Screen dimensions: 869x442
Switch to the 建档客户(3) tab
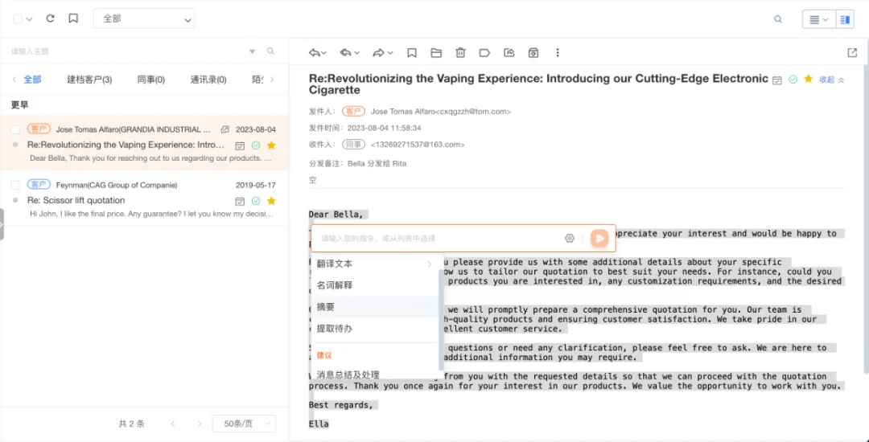pyautogui.click(x=89, y=80)
